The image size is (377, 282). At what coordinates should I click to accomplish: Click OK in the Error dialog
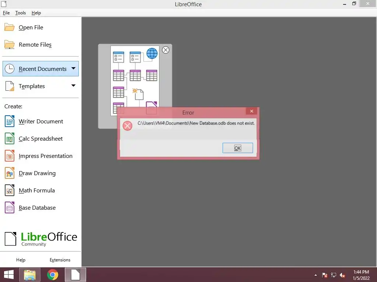pos(237,148)
